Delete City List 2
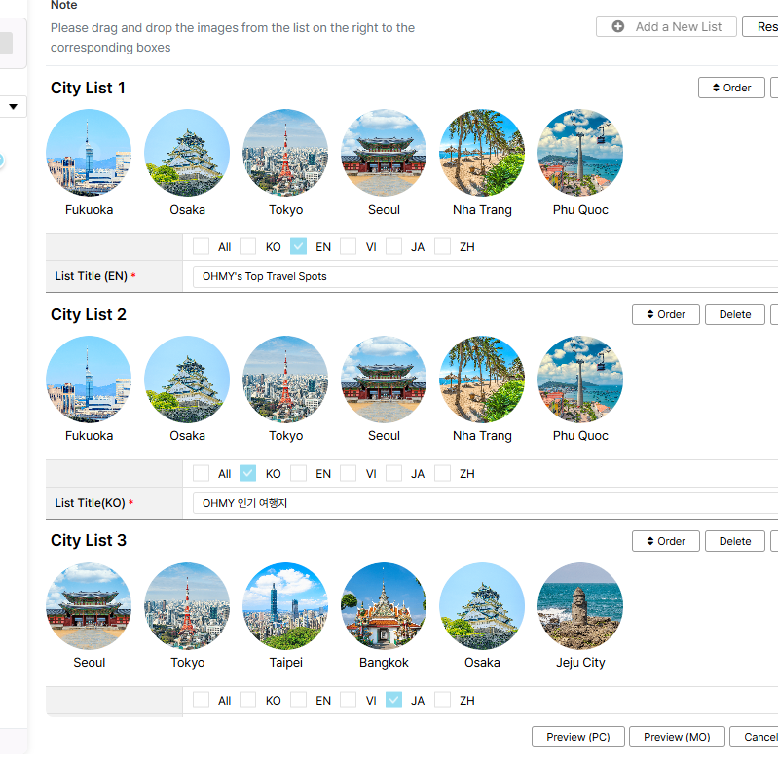Viewport: 778px width, 760px height. pos(735,314)
